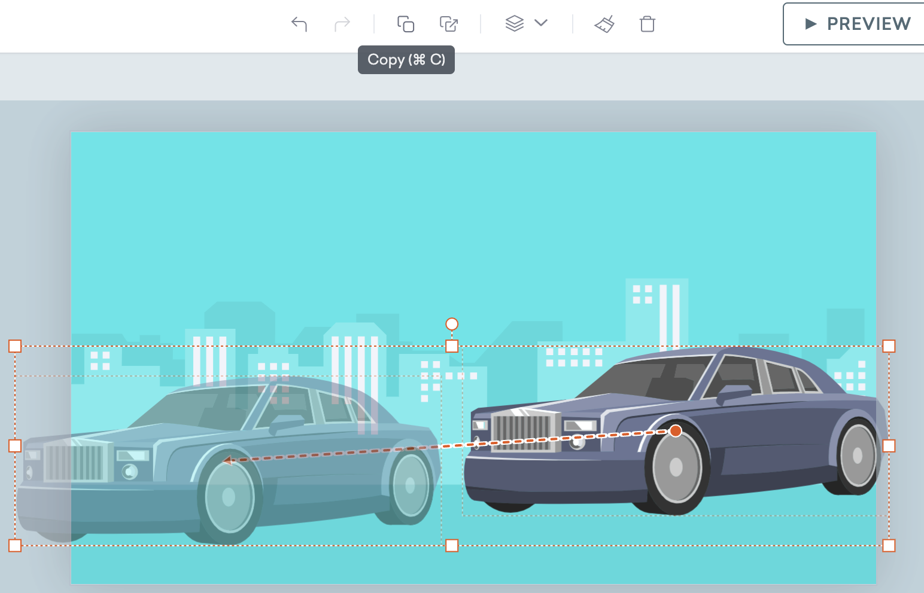Click the orange motion path start point
Viewport: 924px width, 593px height.
[676, 430]
